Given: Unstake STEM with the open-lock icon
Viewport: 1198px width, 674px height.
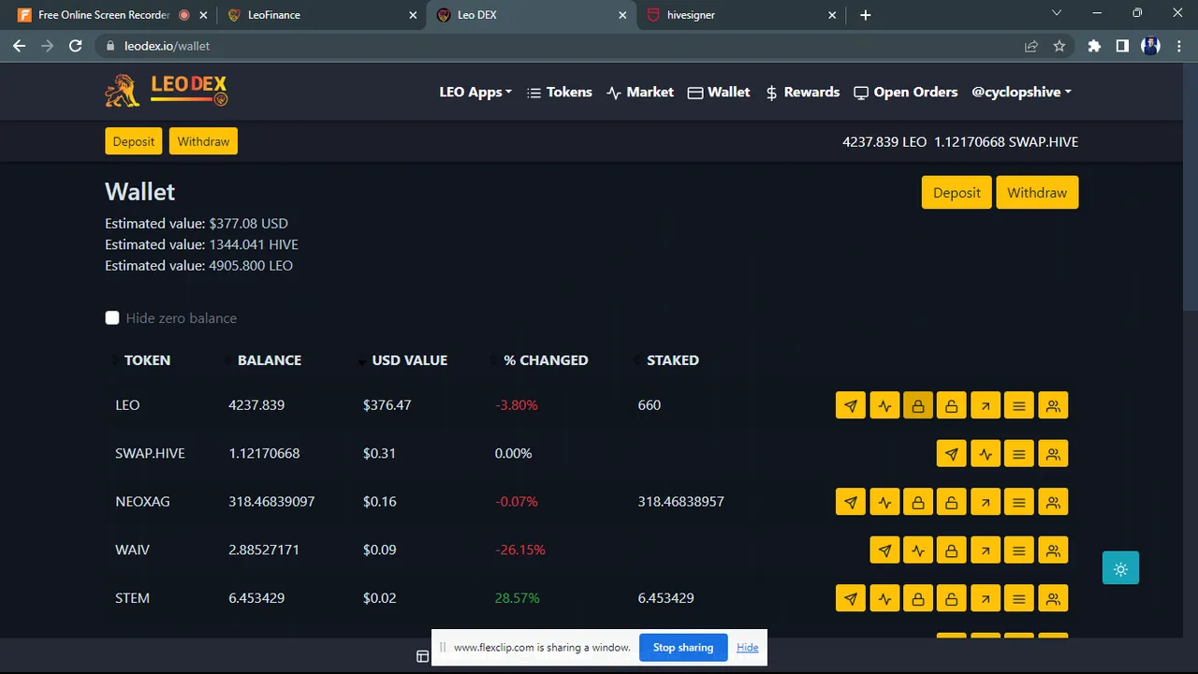Looking at the screenshot, I should 951,598.
